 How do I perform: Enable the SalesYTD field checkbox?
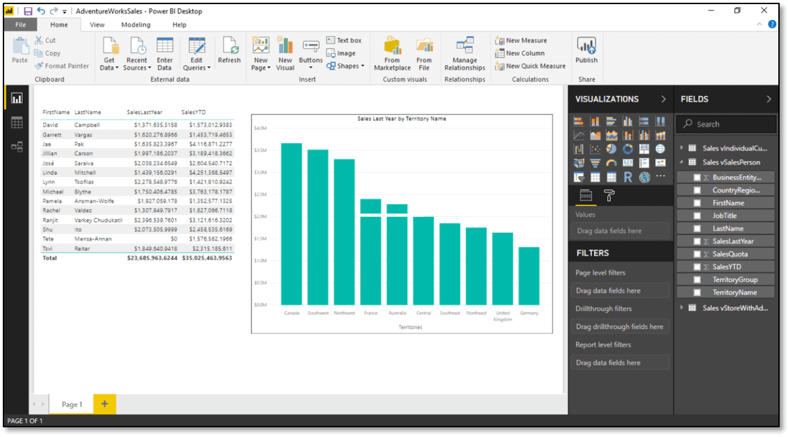(697, 267)
